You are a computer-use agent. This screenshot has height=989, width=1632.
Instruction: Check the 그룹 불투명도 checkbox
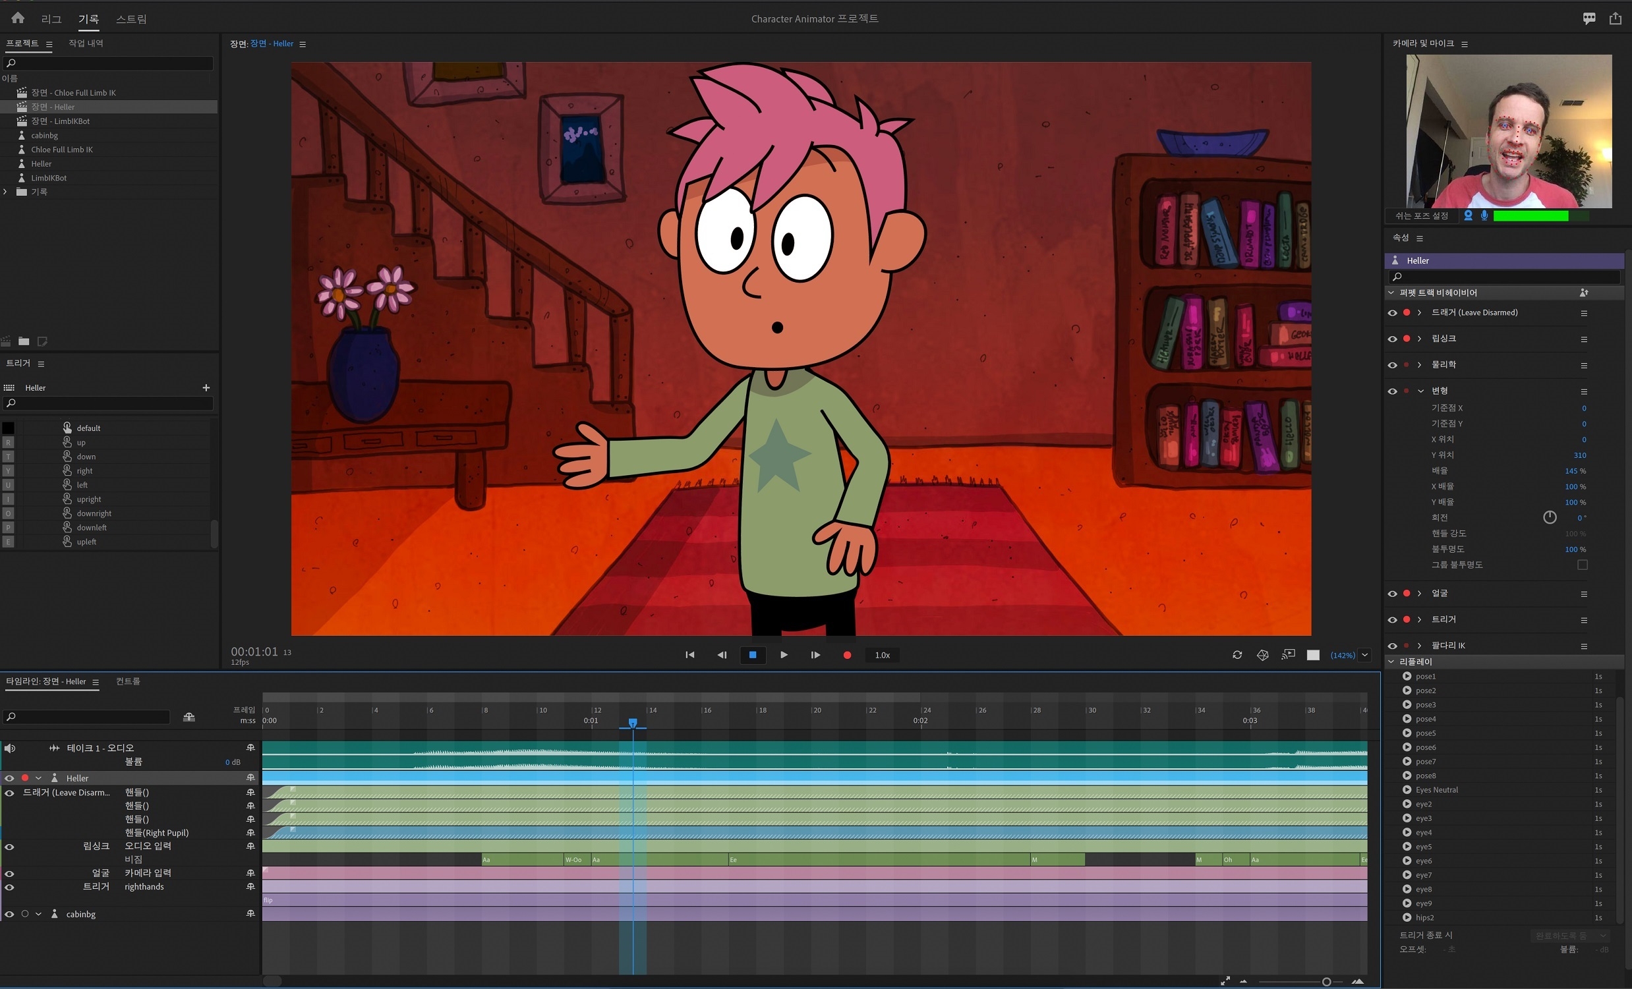click(x=1582, y=565)
